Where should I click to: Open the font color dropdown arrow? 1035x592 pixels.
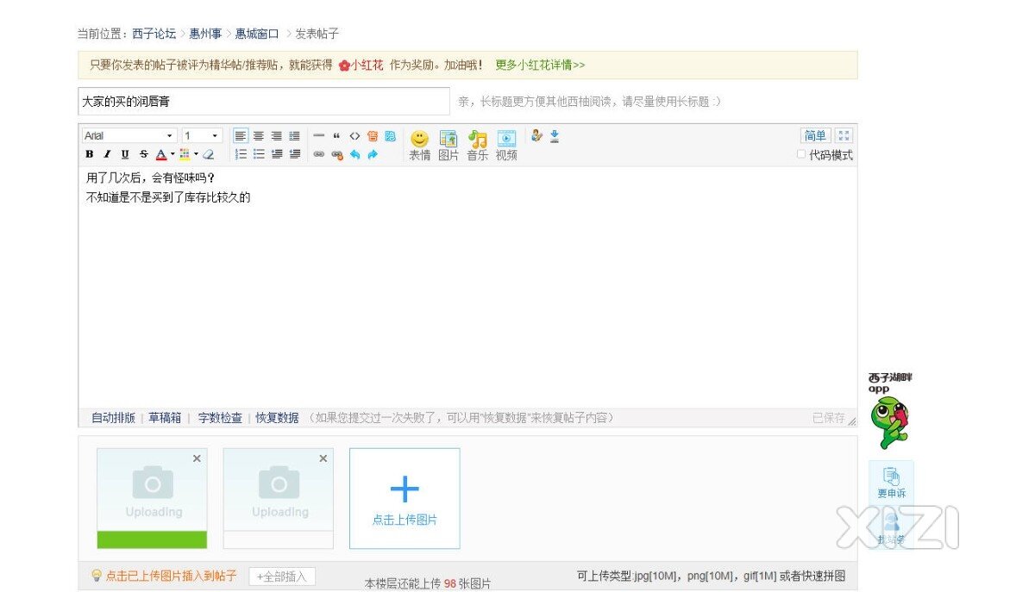(172, 154)
